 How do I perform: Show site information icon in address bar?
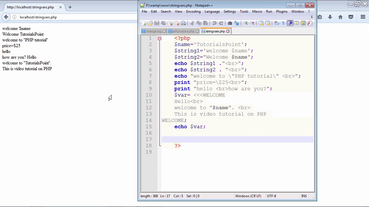pyautogui.click(x=14, y=17)
